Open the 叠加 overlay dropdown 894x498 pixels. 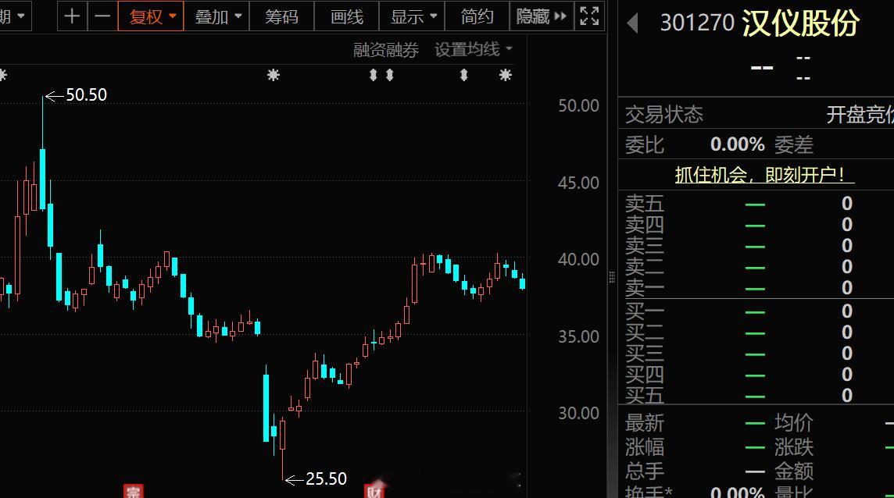[x=217, y=16]
